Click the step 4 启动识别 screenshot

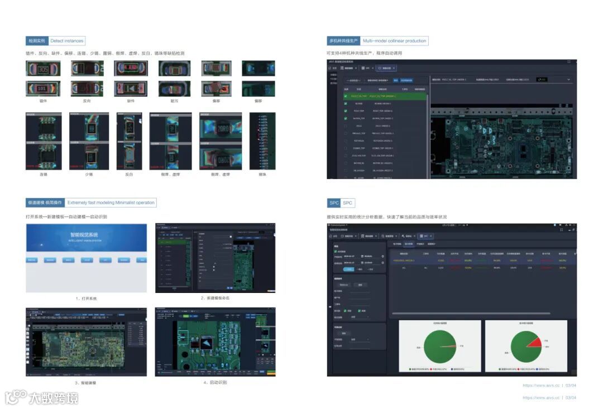[x=216, y=342]
